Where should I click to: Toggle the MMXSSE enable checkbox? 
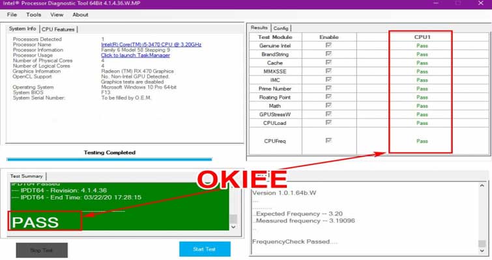click(328, 71)
